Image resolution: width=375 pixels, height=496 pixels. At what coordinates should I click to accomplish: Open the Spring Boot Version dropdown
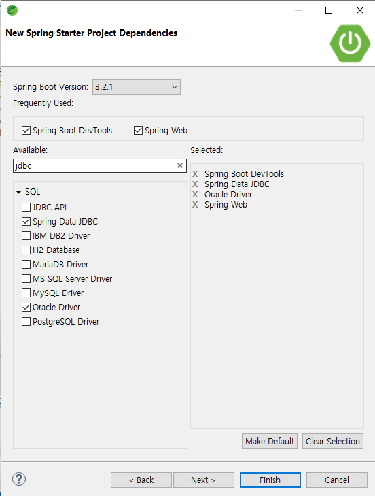(x=137, y=86)
